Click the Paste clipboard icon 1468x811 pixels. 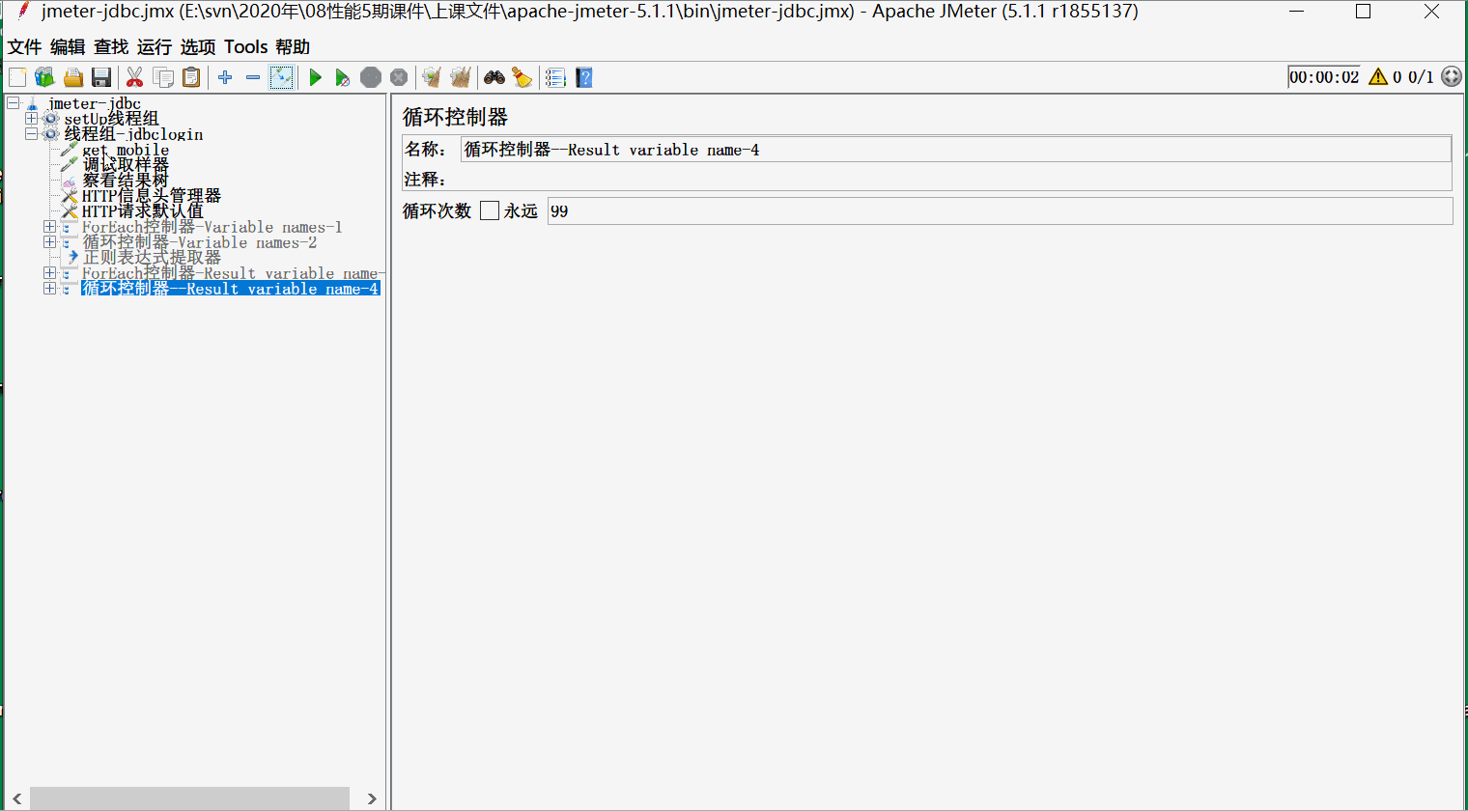tap(192, 77)
